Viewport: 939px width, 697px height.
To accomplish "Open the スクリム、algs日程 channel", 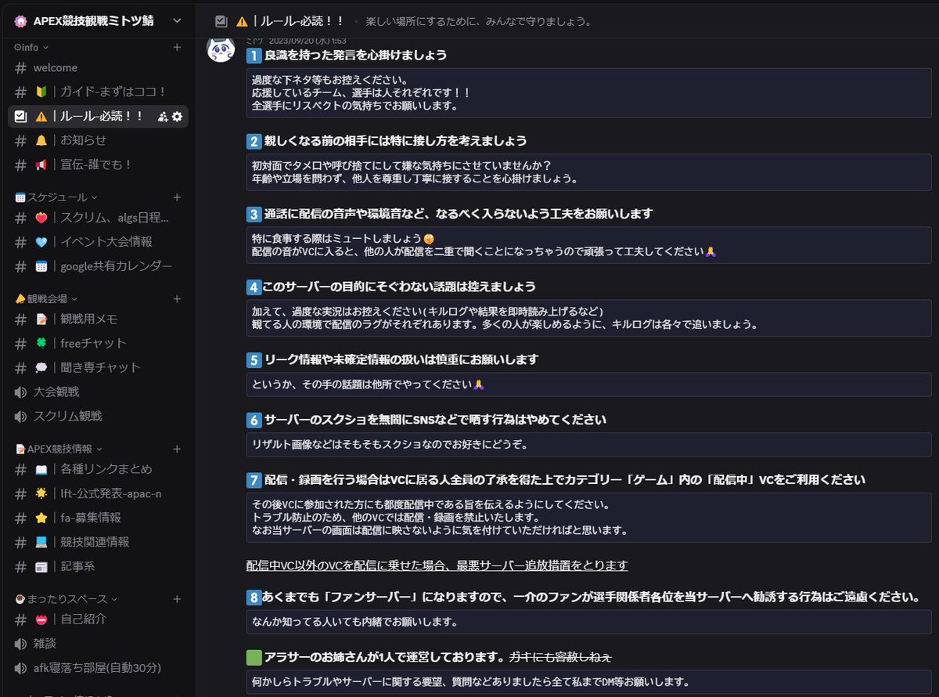I will [x=98, y=218].
